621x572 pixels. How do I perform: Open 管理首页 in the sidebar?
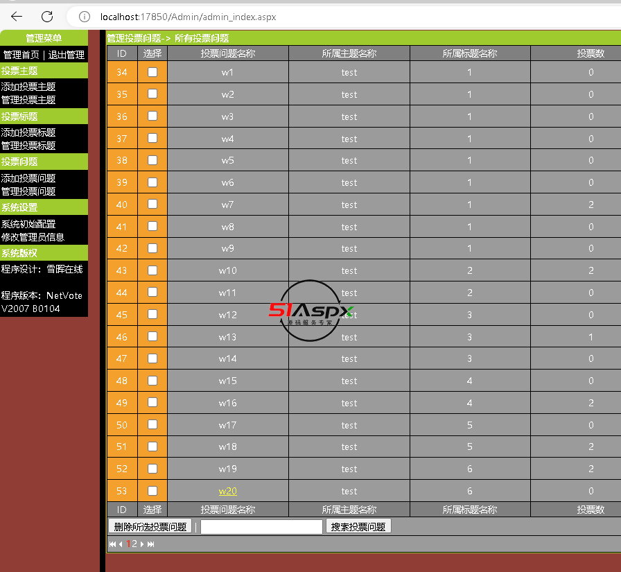click(21, 55)
